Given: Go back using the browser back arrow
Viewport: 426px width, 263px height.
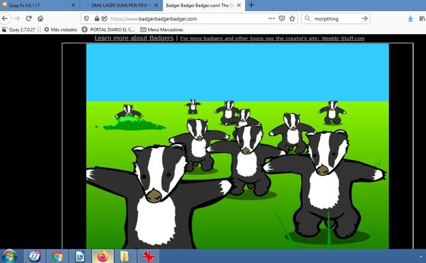Looking at the screenshot, I should tap(5, 18).
